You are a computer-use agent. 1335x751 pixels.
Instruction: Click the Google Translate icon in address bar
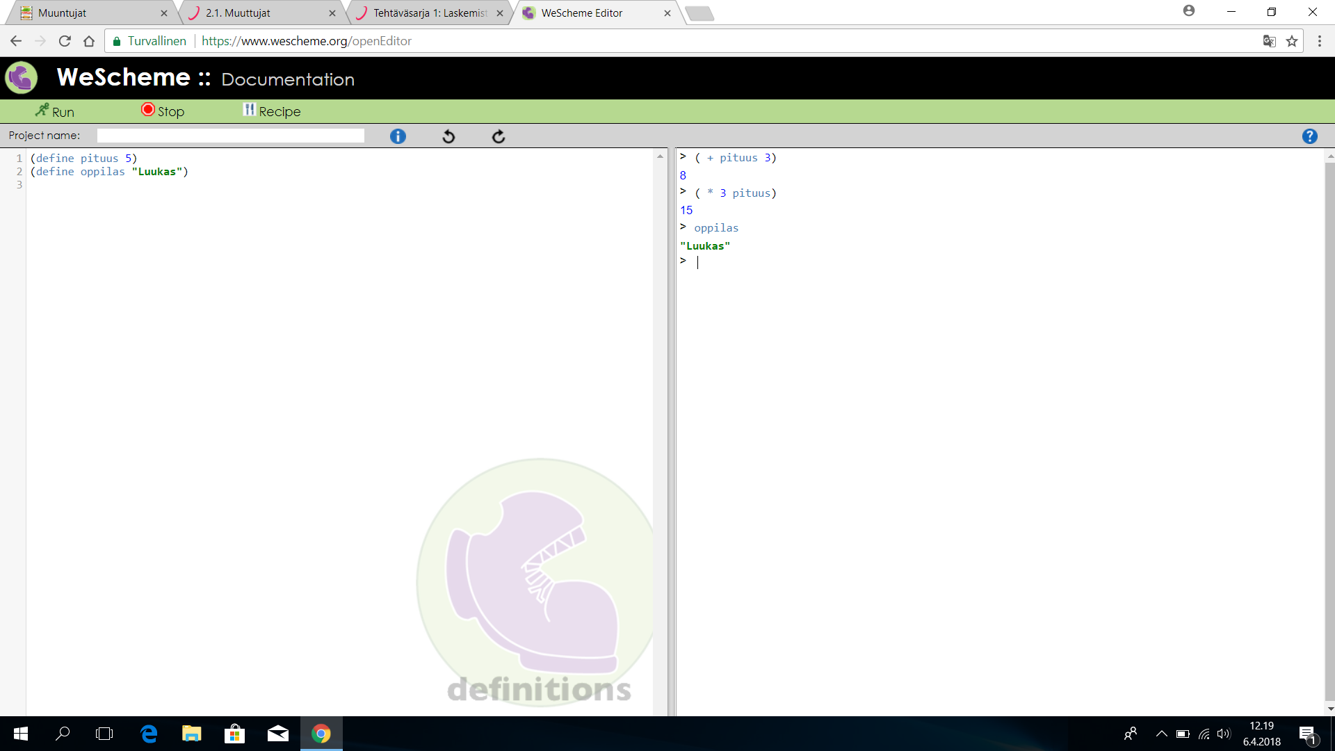click(1269, 41)
